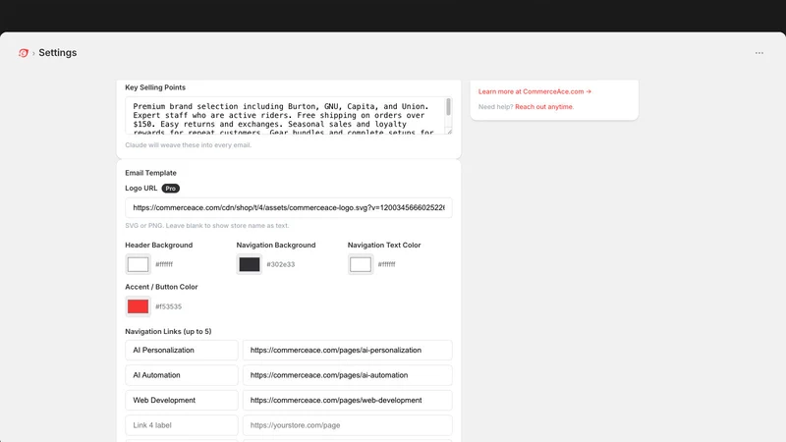The image size is (786, 442).
Task: Click the #ffffff value under Header Background
Action: point(164,264)
